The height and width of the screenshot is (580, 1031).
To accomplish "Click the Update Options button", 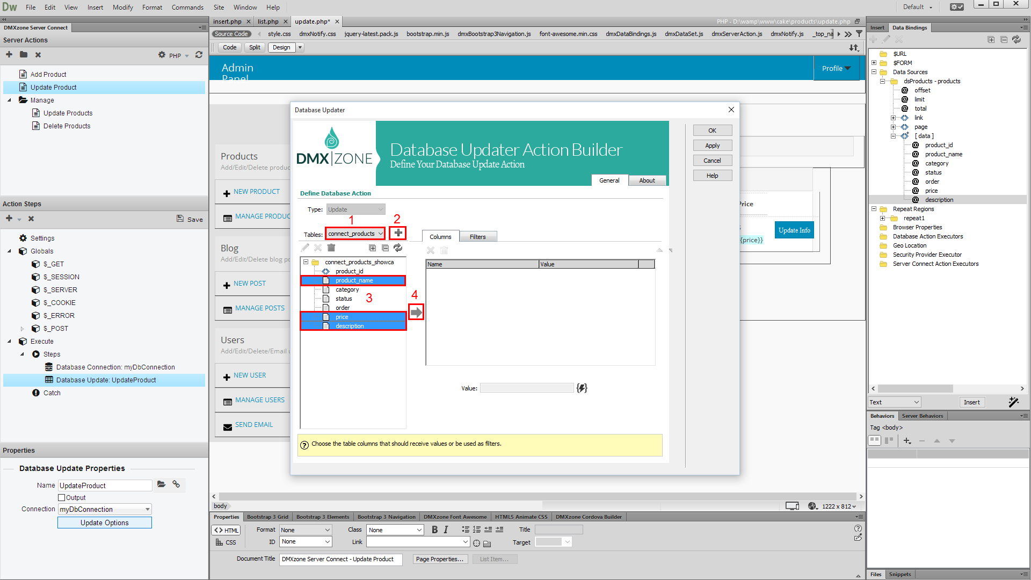I will click(105, 523).
